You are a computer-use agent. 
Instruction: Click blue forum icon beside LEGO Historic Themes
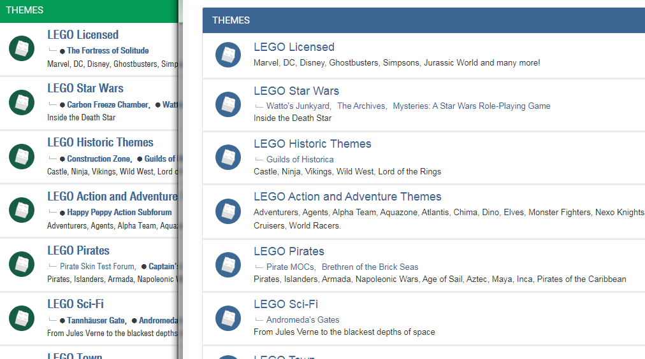[228, 157]
